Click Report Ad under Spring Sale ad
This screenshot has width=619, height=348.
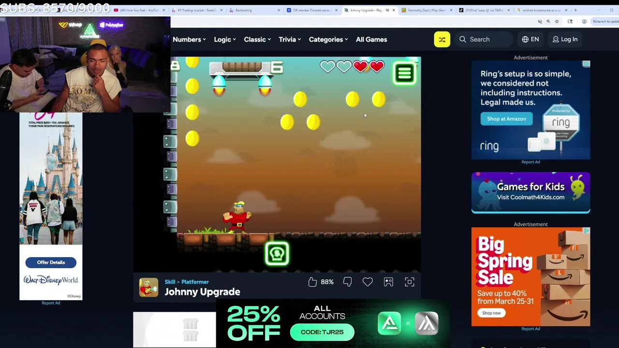[531, 329]
